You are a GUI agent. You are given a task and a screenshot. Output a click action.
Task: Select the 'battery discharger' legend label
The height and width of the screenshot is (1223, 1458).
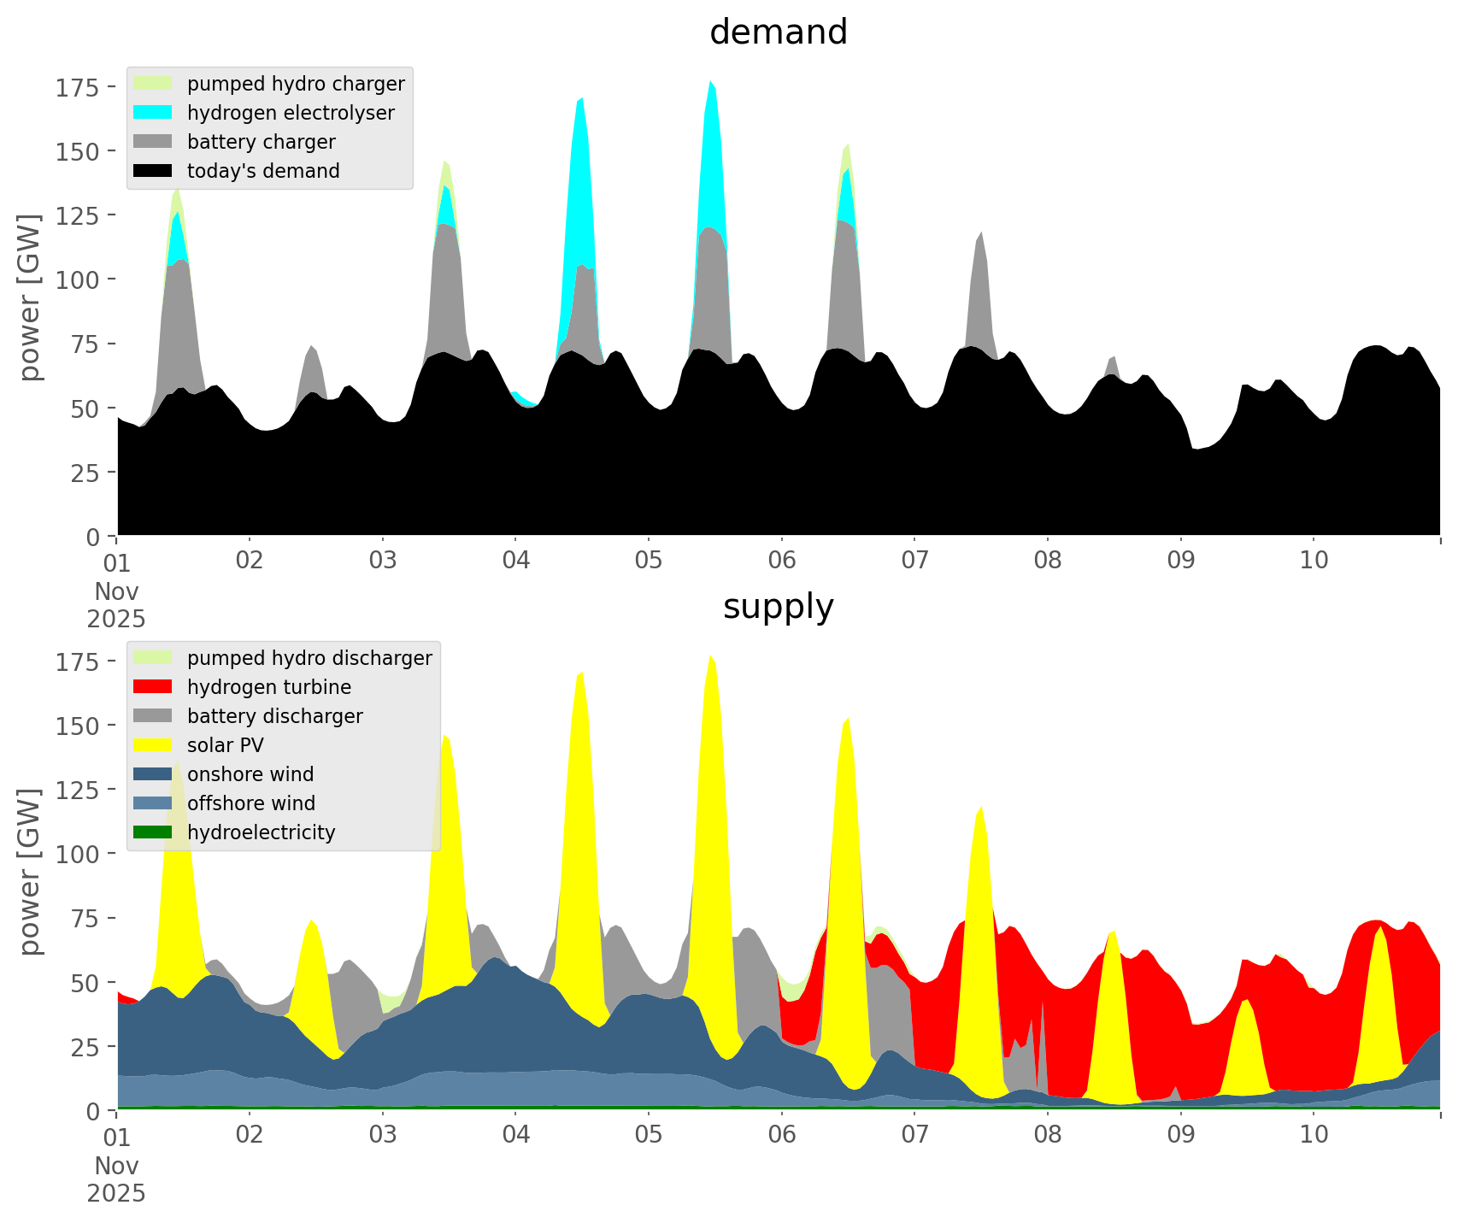click(x=274, y=716)
